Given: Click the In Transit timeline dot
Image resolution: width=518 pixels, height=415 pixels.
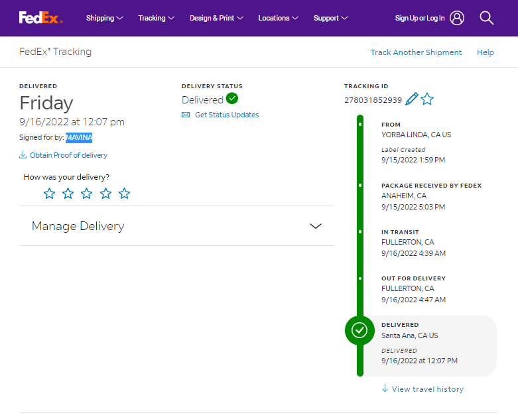Looking at the screenshot, I should tap(360, 232).
